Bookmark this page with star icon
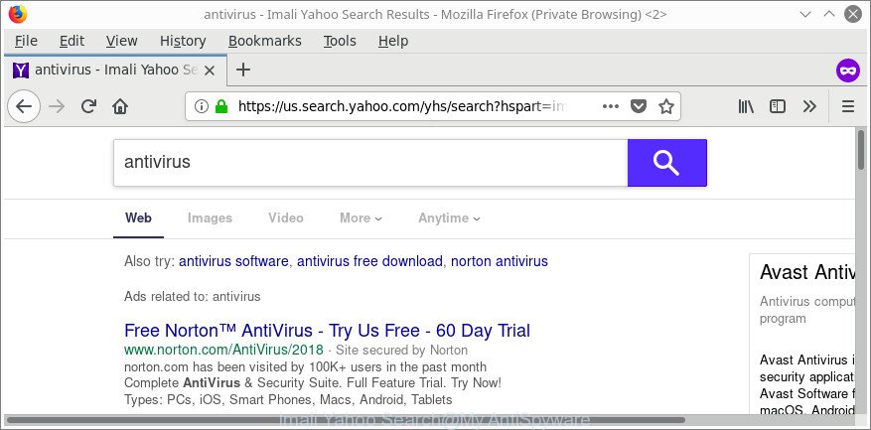This screenshot has width=871, height=430. point(666,106)
